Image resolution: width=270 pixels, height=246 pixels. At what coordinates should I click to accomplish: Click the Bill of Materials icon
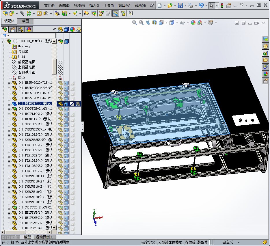pos(94,13)
